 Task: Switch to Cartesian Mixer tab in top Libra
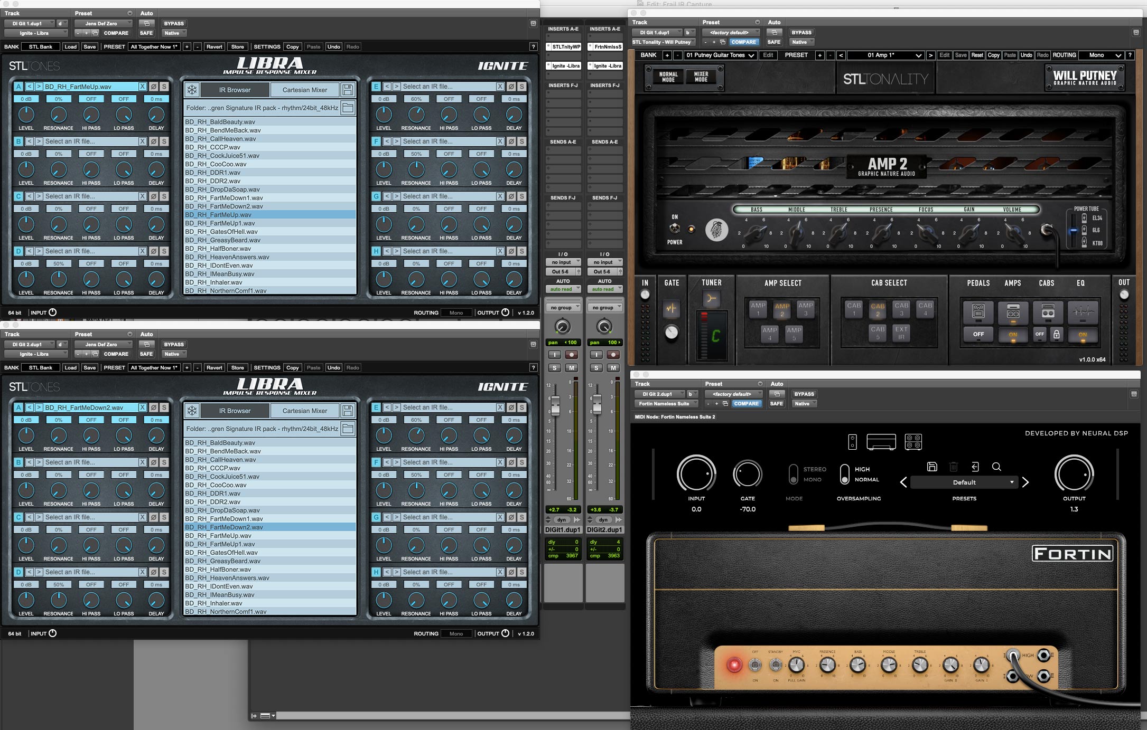[x=304, y=90]
